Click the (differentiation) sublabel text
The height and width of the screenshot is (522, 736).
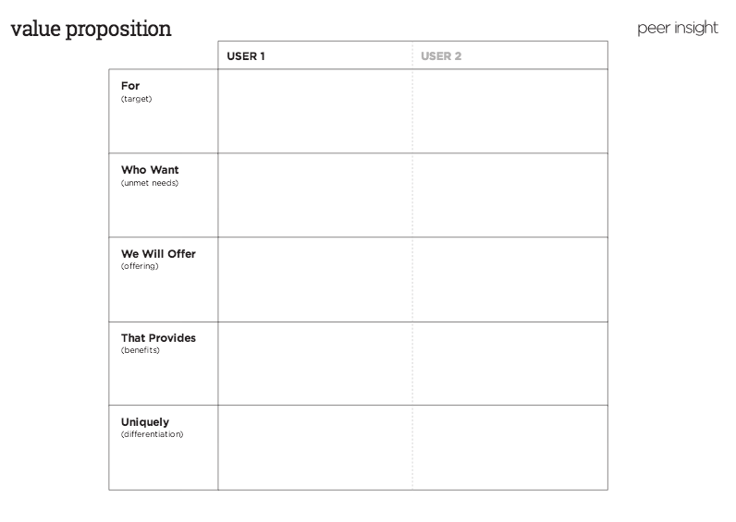152,434
